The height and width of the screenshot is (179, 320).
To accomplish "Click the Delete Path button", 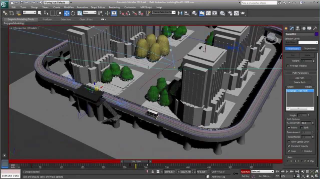I will pyautogui.click(x=299, y=82).
